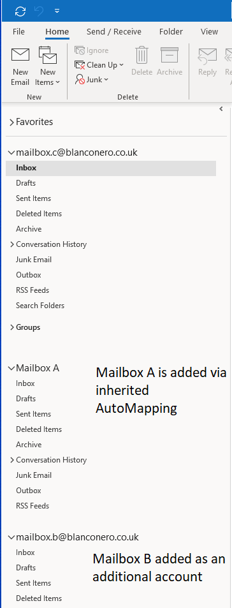Collapse the Mailbox A tree
The image size is (232, 608).
tap(11, 368)
